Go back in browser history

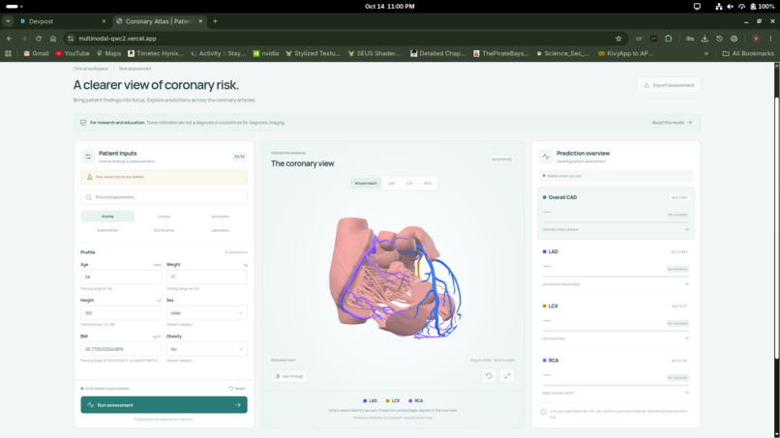[x=9, y=39]
